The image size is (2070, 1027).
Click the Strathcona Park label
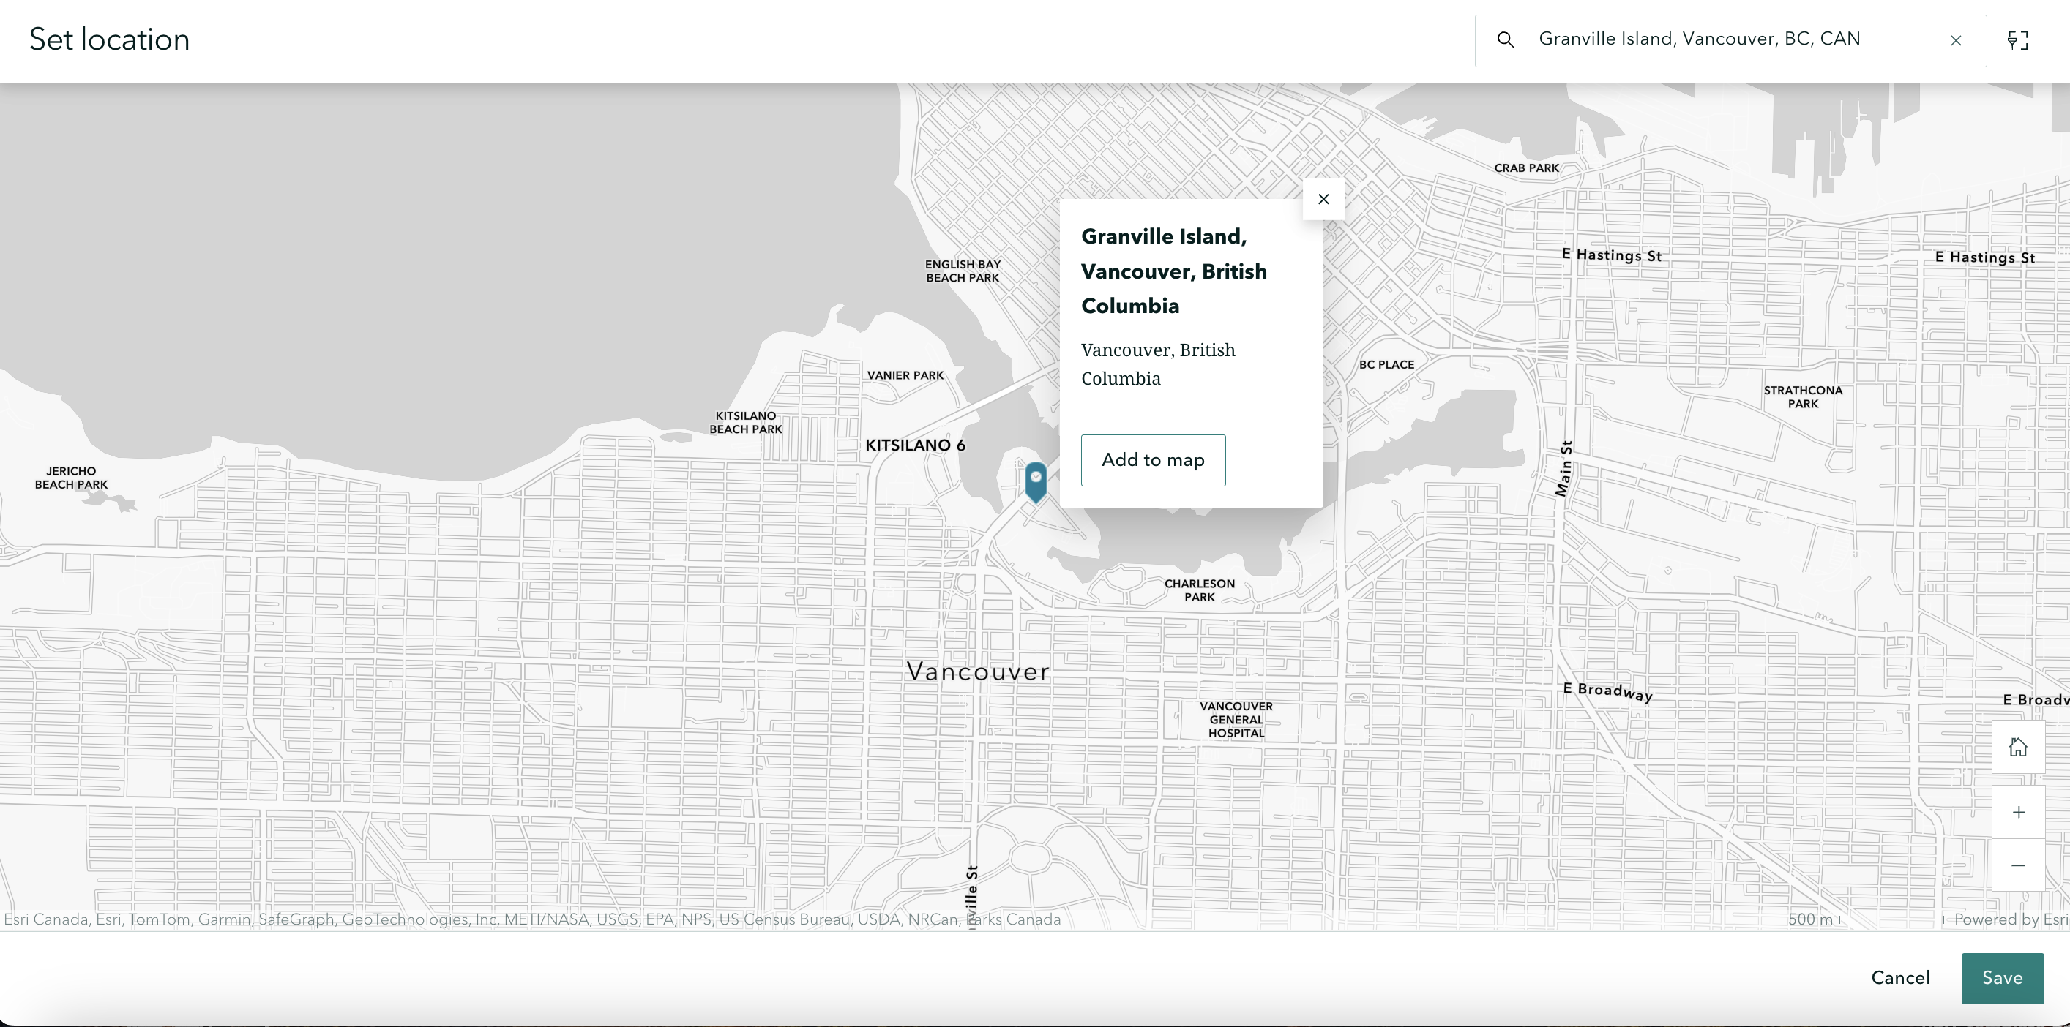[x=1802, y=396]
